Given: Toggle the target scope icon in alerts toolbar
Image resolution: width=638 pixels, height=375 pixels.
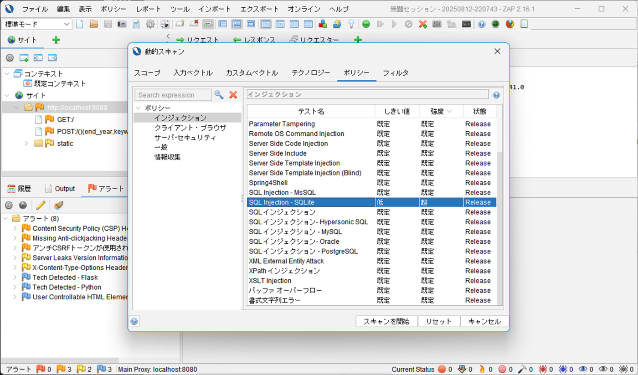Looking at the screenshot, I should pos(9,205).
